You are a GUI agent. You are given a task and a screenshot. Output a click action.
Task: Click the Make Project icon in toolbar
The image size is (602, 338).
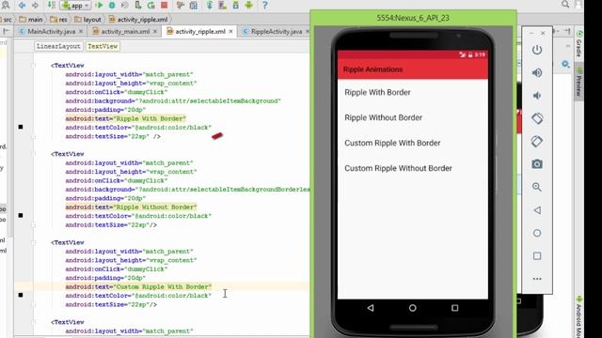51,5
